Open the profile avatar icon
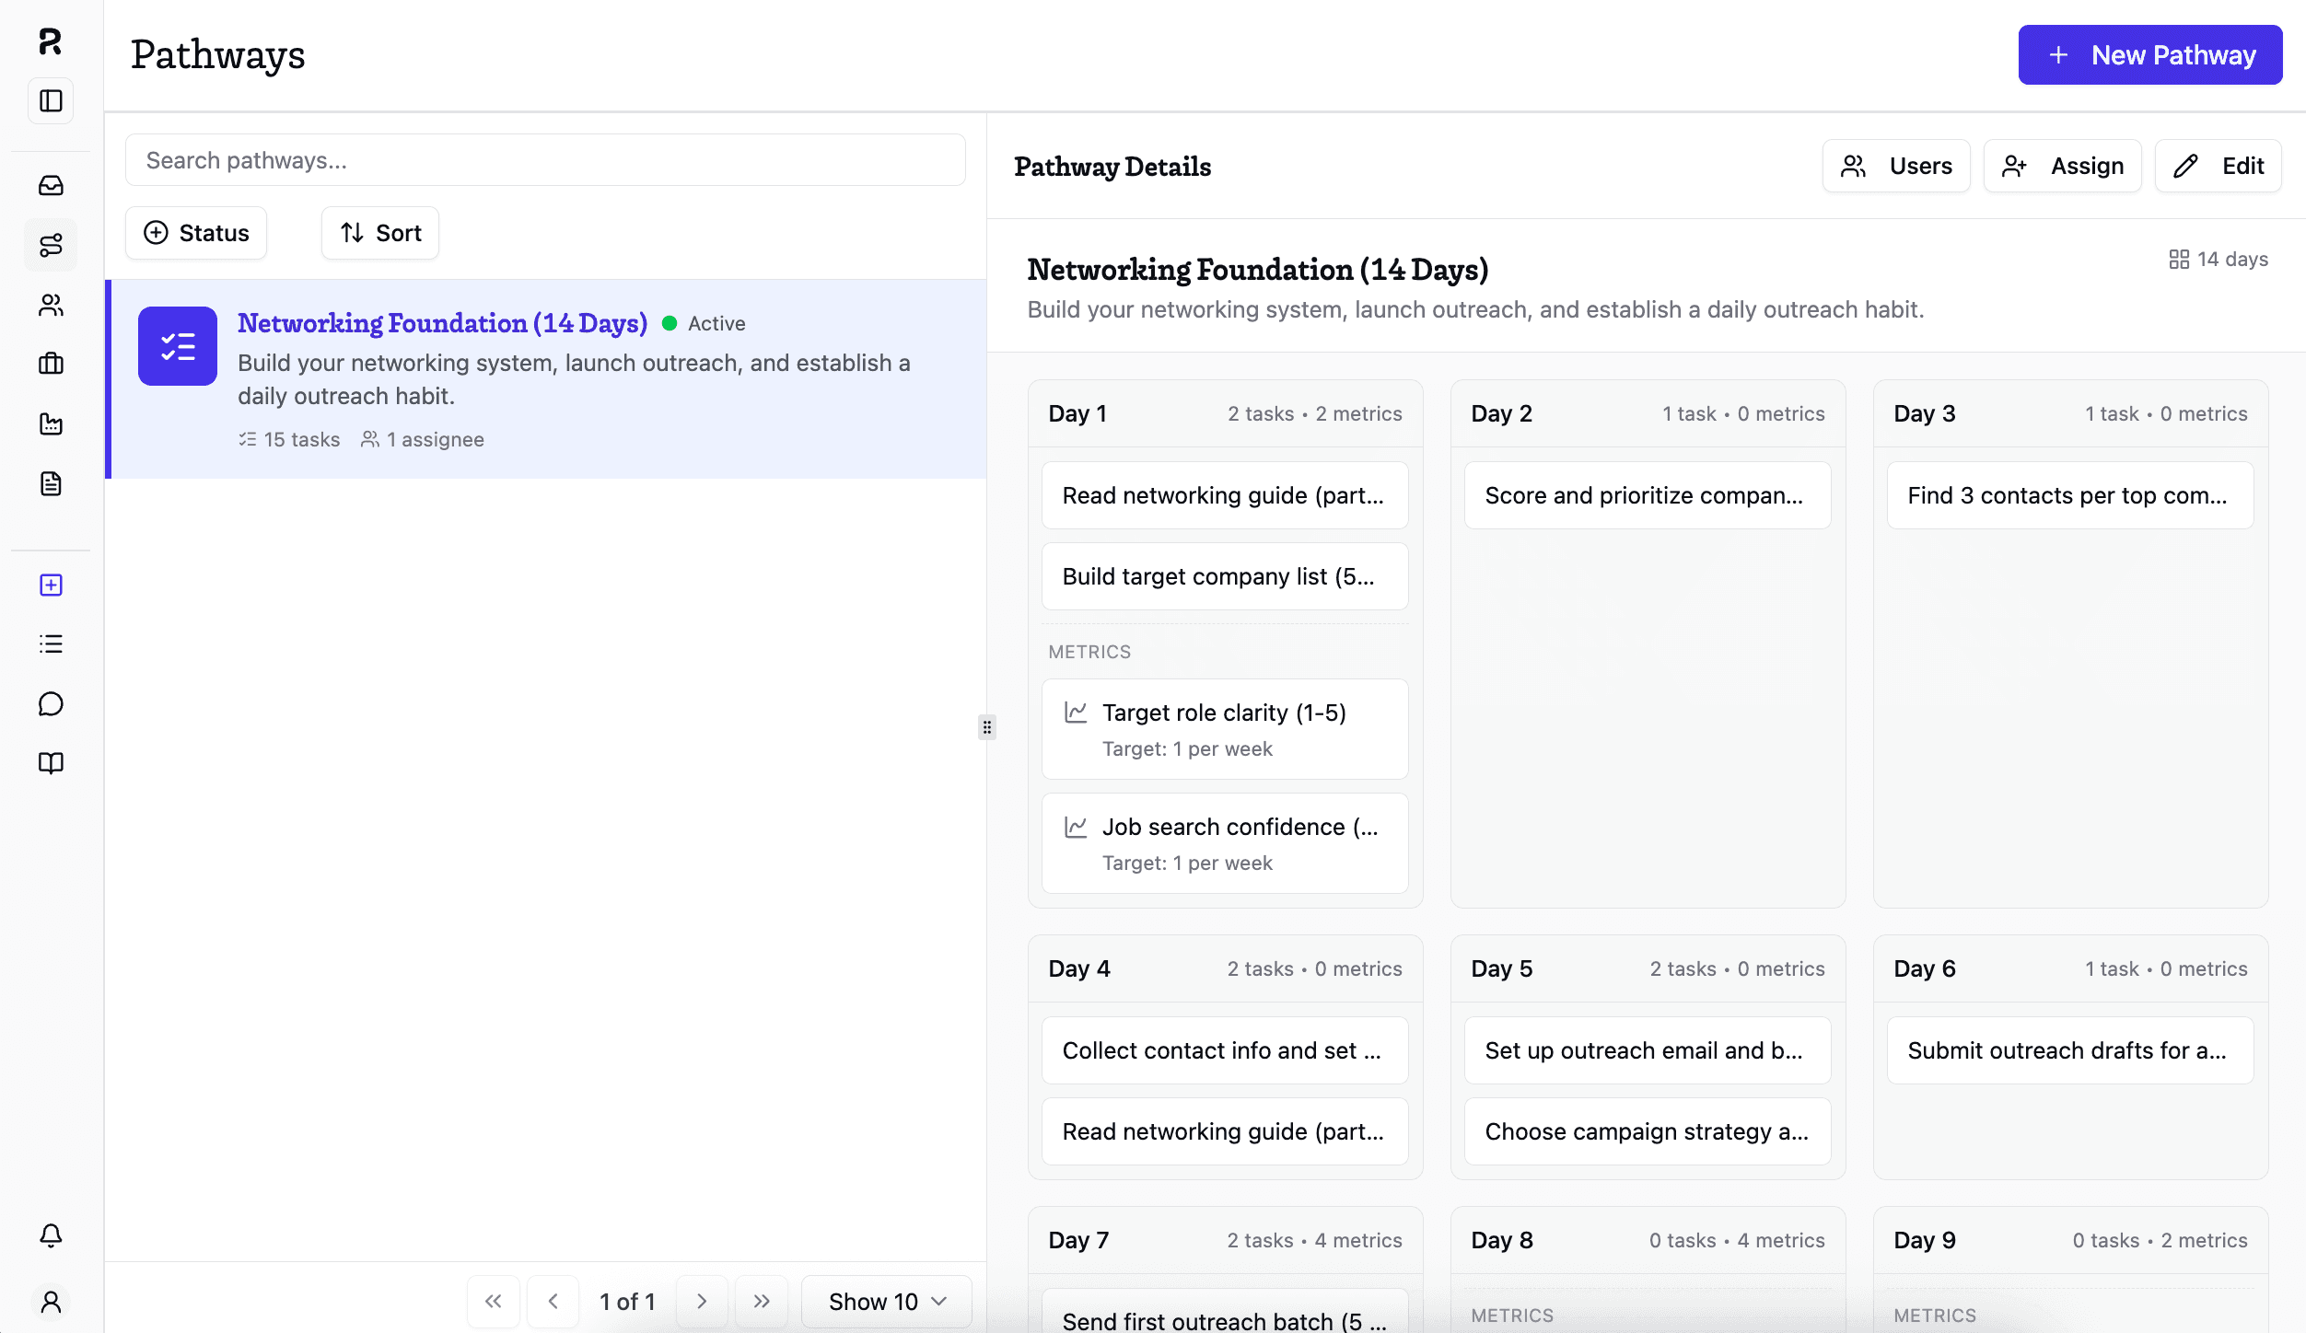2306x1333 pixels. (51, 1302)
